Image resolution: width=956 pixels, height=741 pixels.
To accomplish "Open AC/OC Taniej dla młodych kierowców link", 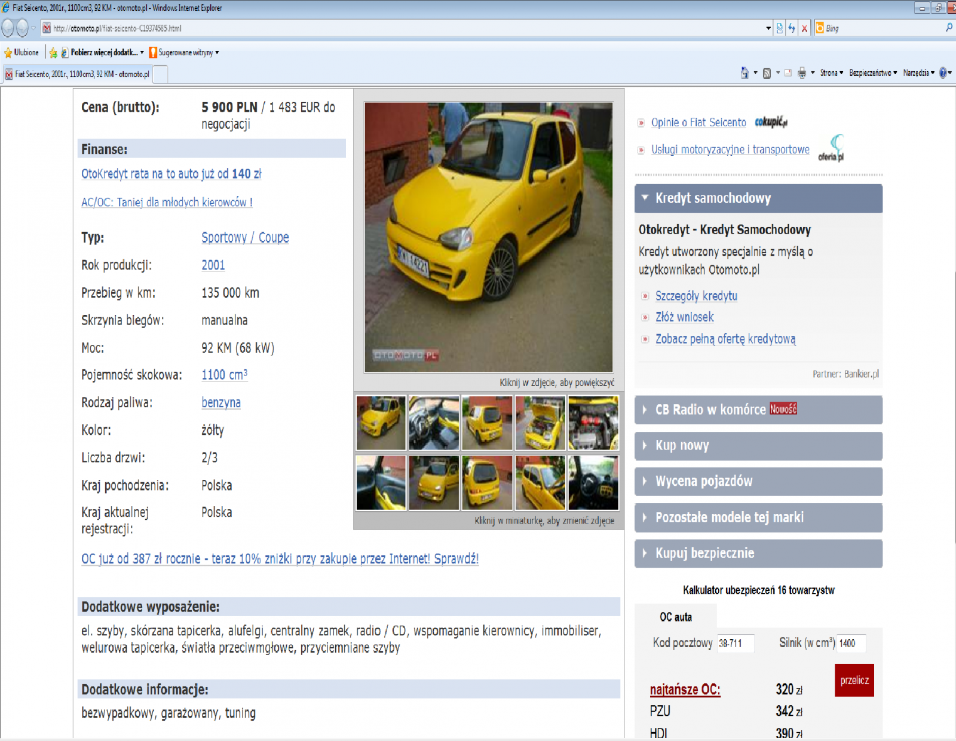I will coord(167,203).
